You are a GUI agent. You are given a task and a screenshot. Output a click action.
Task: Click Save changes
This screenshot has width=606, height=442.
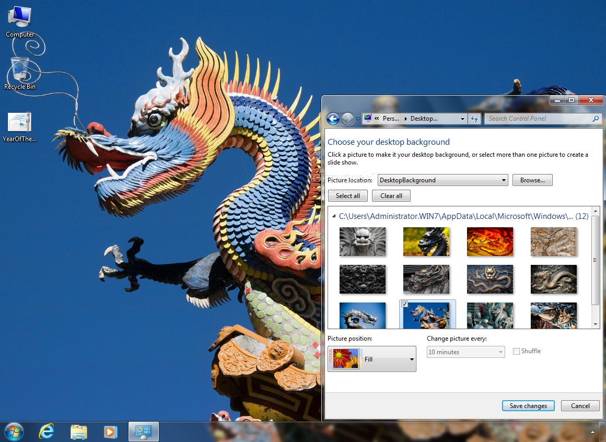pyautogui.click(x=528, y=405)
